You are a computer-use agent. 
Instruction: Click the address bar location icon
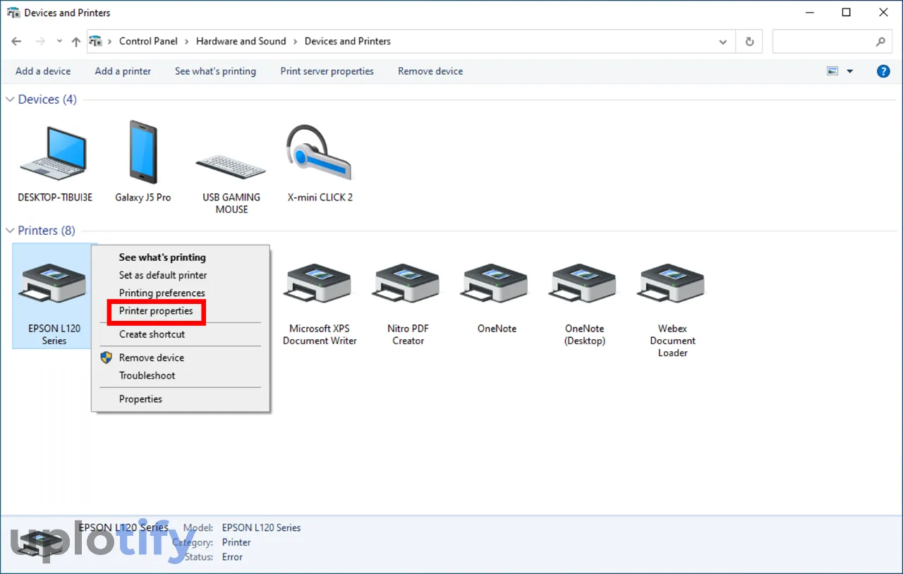[96, 41]
